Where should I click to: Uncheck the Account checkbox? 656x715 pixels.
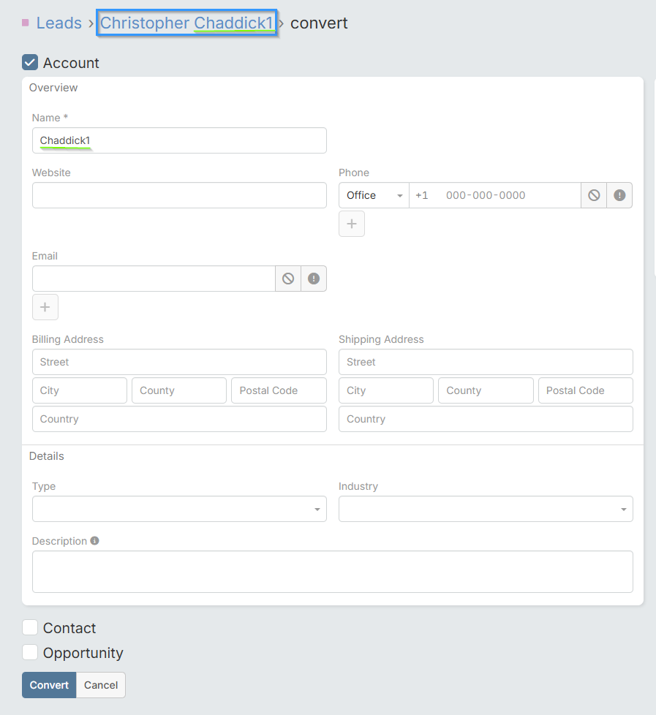click(30, 63)
